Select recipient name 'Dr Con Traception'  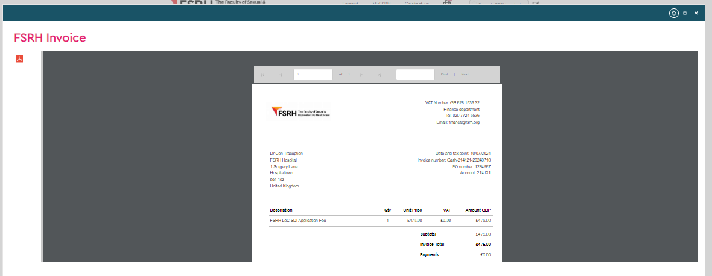pos(286,154)
